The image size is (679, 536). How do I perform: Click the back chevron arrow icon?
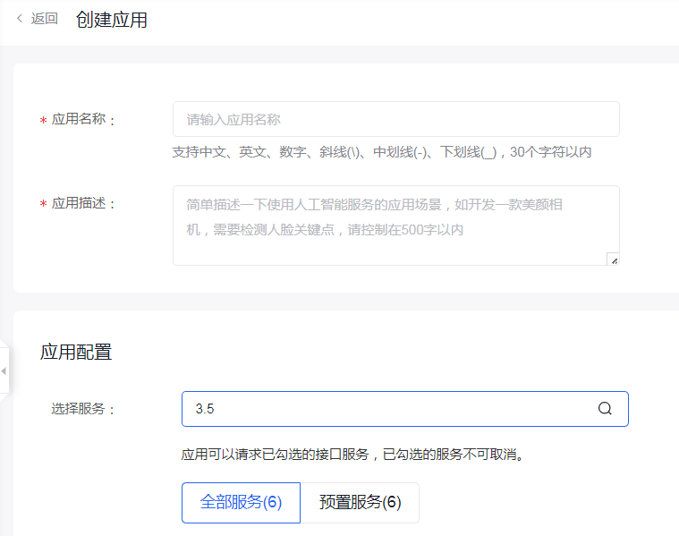[x=20, y=19]
